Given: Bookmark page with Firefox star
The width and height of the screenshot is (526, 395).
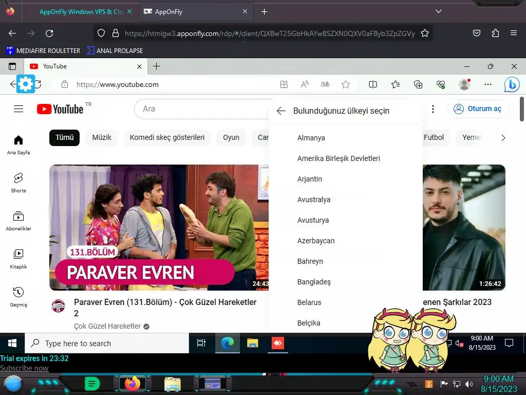Looking at the screenshot, I should (425, 33).
